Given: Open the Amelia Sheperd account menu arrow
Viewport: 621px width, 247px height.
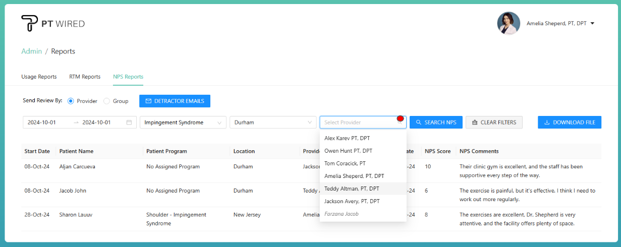Looking at the screenshot, I should (592, 23).
